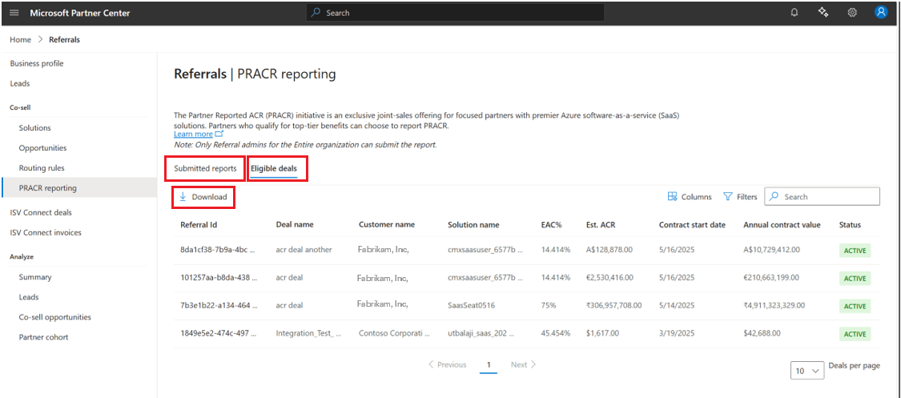Go to the Previous page
This screenshot has height=398, width=901.
448,365
